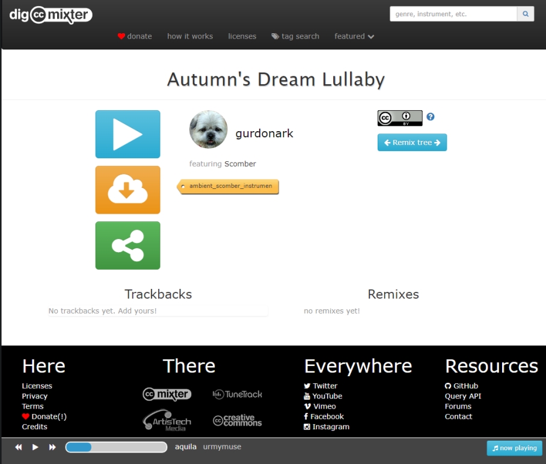Skip to previous track in player bar
Image resolution: width=546 pixels, height=464 pixels.
point(19,447)
